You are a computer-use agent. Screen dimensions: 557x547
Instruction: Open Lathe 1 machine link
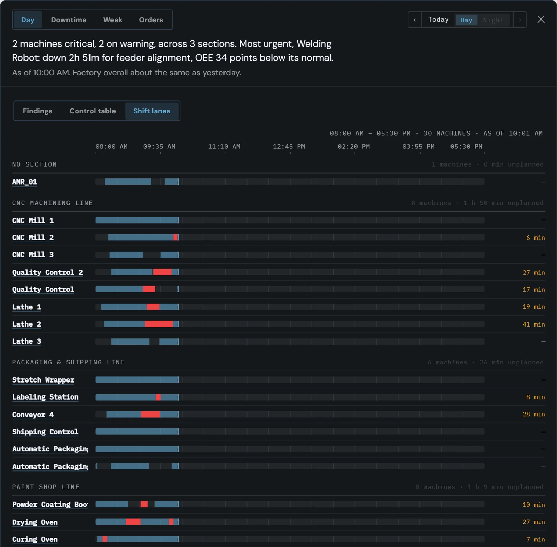pyautogui.click(x=26, y=307)
